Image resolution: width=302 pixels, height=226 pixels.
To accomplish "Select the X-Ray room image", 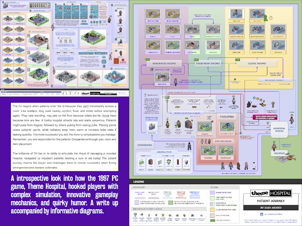I will coord(173,30).
